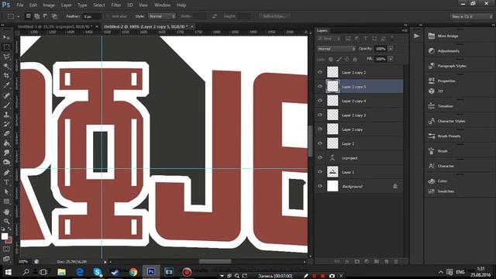Open the Filter menu

click(x=115, y=5)
